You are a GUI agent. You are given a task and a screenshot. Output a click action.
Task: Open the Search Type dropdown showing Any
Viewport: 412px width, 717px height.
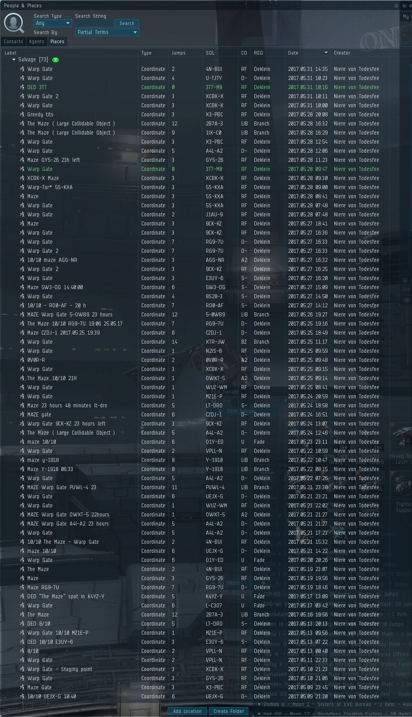pos(52,23)
